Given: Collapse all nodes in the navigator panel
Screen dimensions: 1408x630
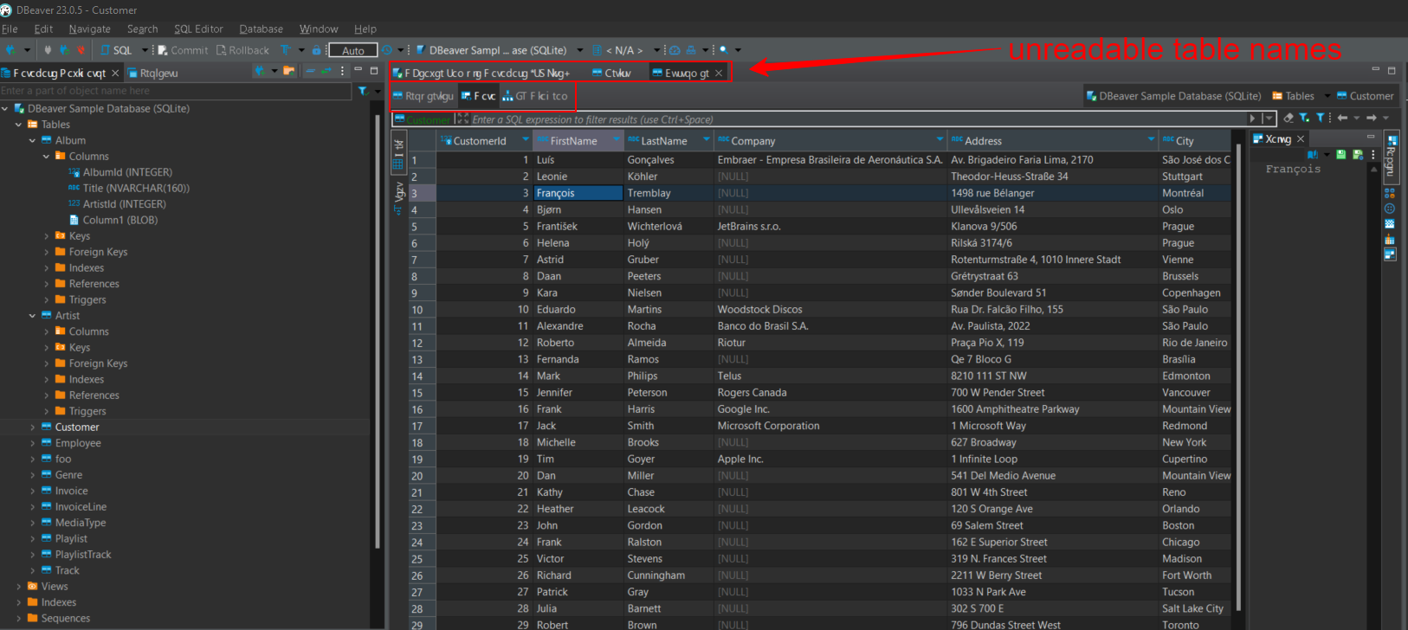Looking at the screenshot, I should [311, 71].
